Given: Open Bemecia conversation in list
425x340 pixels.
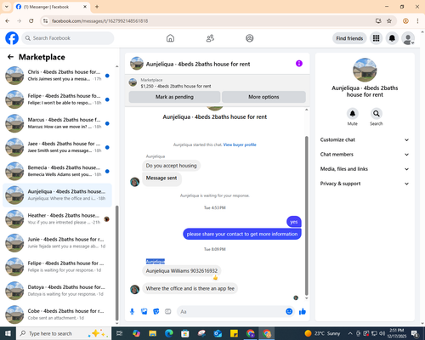Looking at the screenshot, I should 58,171.
